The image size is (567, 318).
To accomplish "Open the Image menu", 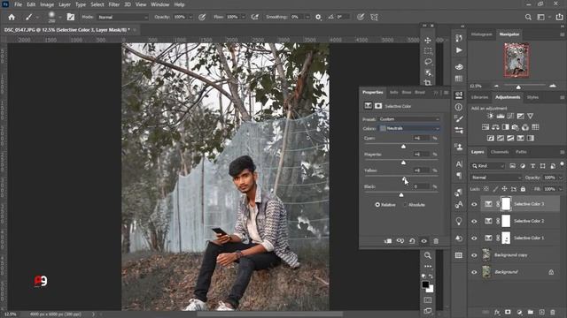I will [47, 4].
